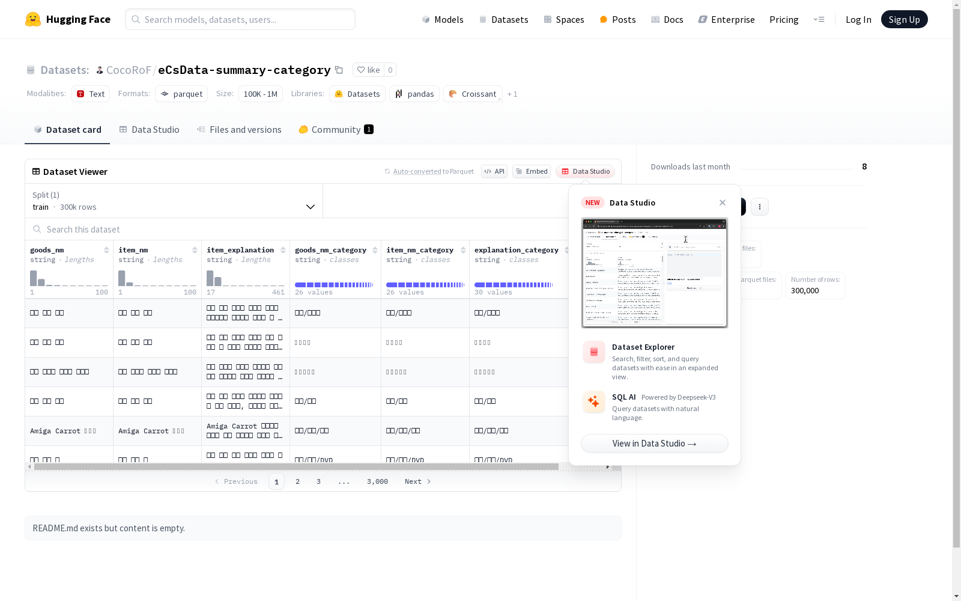Click the parquet format tag

(181, 94)
